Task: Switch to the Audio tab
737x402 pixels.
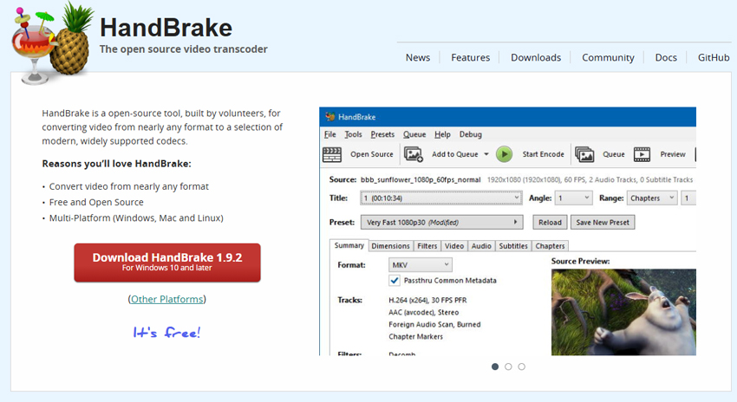Action: point(481,245)
